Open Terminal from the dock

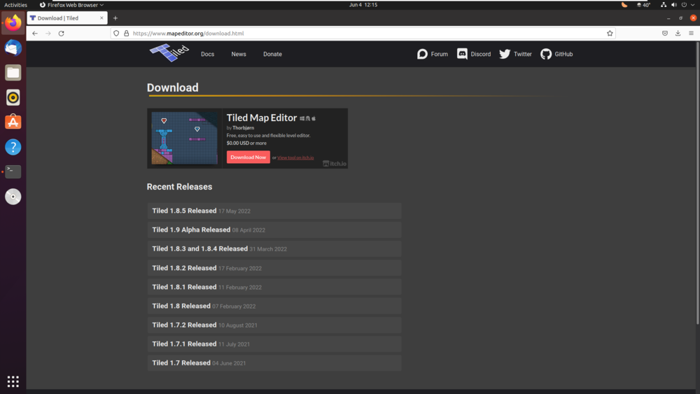(x=13, y=171)
